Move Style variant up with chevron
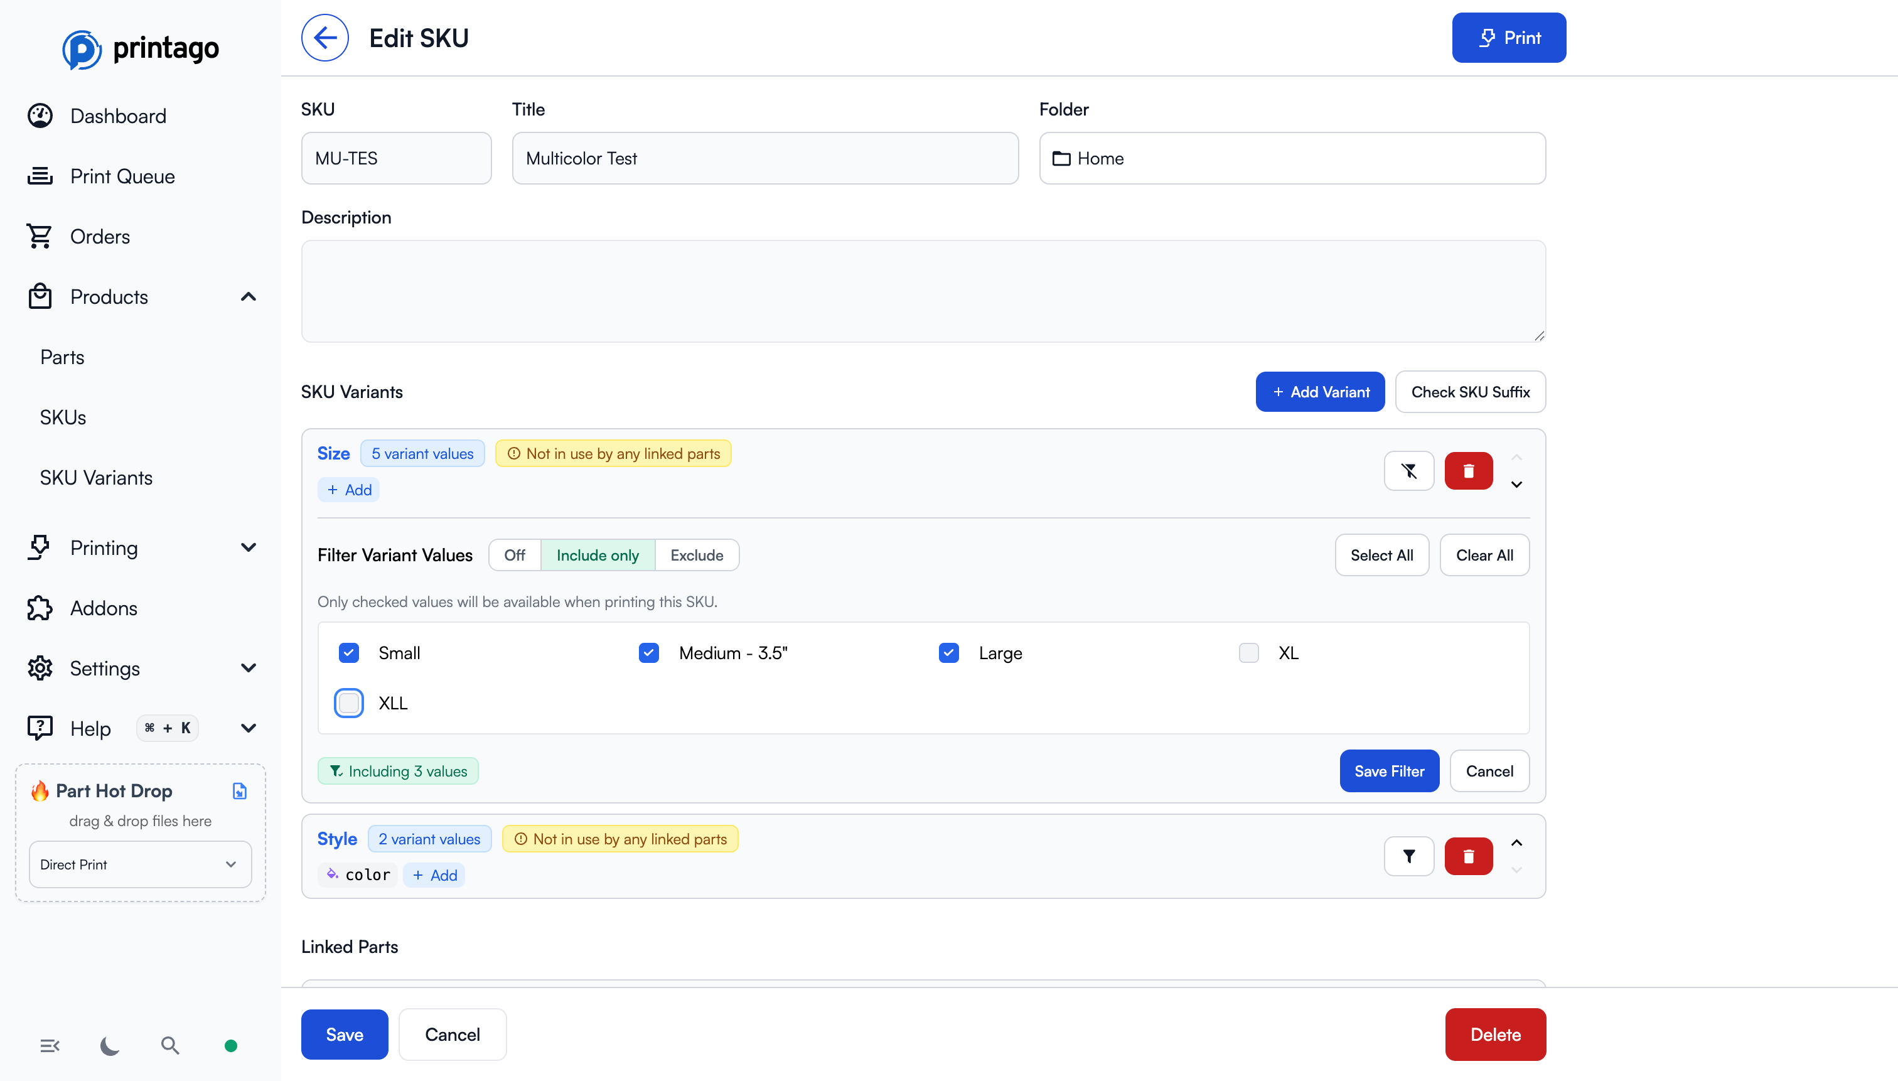 pyautogui.click(x=1516, y=842)
